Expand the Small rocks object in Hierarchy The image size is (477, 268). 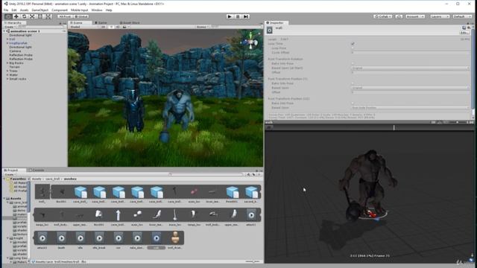coord(7,79)
